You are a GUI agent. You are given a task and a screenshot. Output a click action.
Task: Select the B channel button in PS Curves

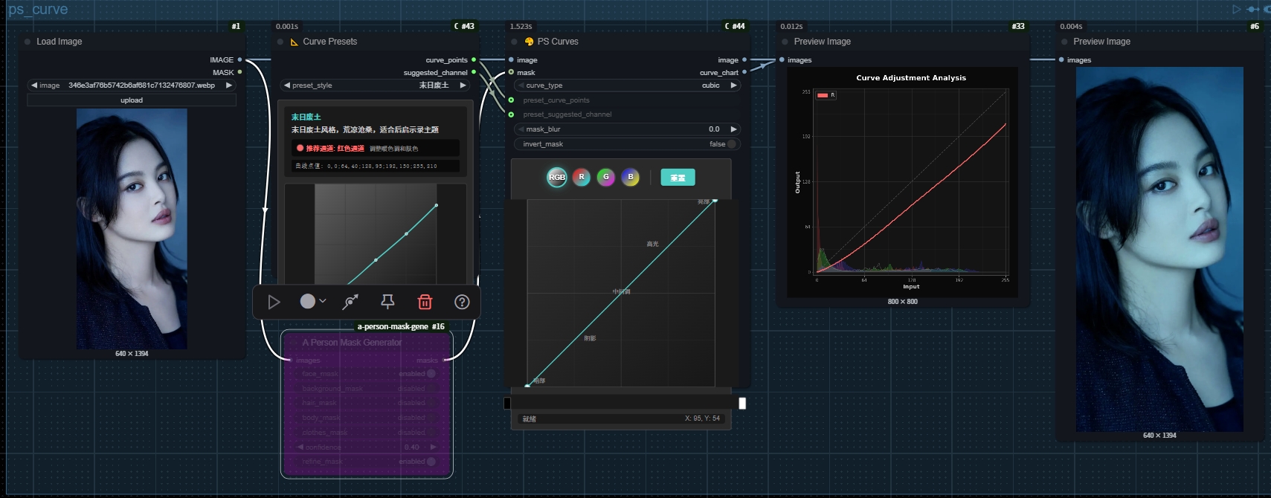[x=631, y=177]
